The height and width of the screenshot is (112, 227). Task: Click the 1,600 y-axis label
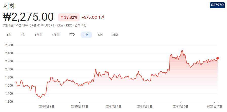(9, 86)
